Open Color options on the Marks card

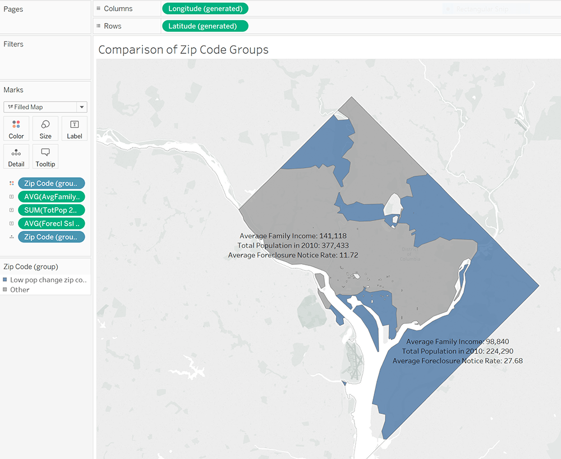click(x=16, y=128)
